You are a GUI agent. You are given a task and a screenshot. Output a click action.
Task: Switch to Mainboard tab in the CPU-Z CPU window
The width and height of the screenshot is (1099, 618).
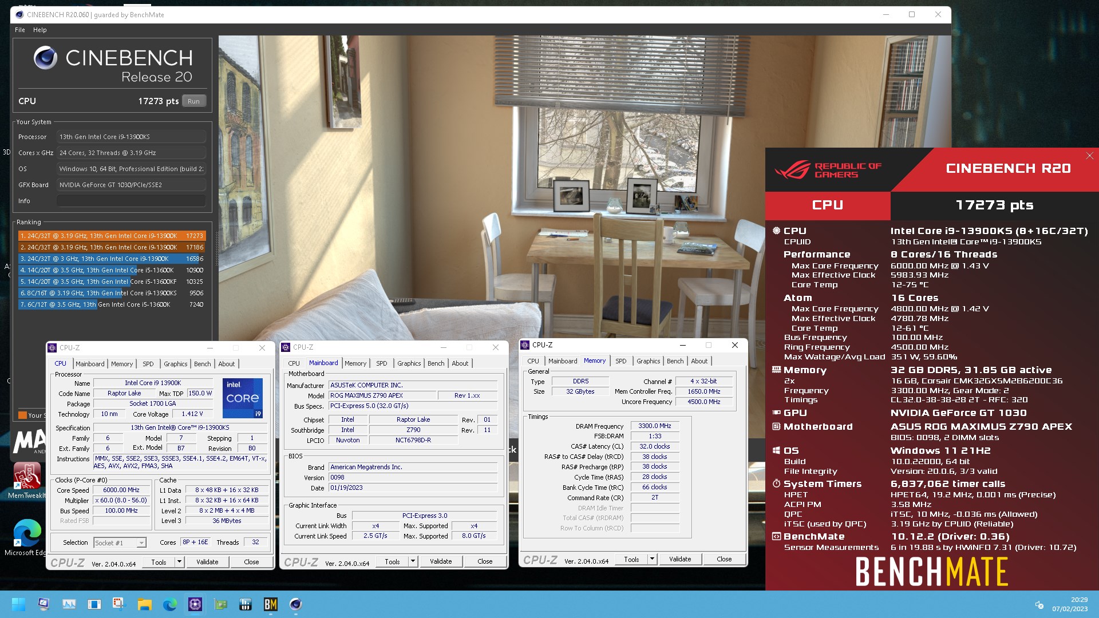point(90,364)
